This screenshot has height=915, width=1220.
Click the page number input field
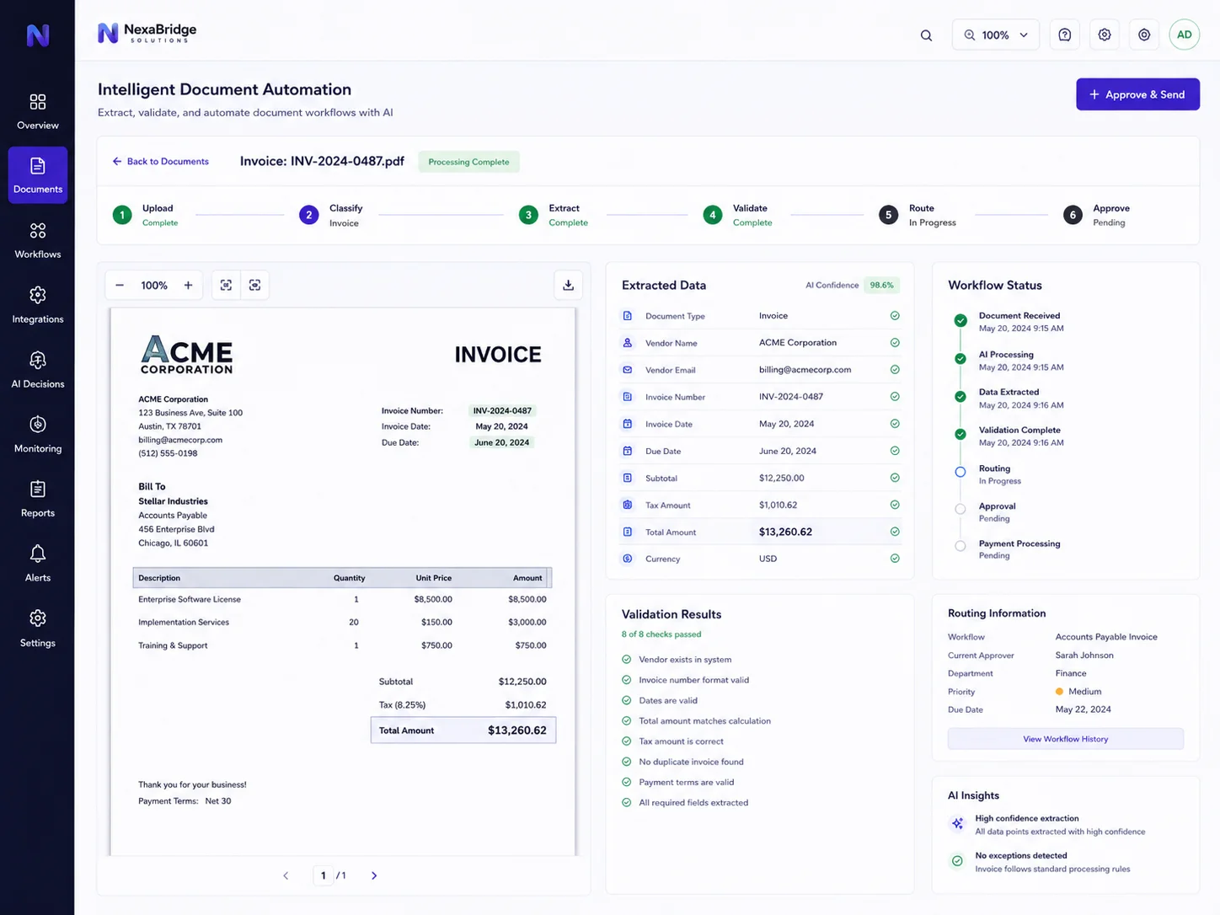323,875
